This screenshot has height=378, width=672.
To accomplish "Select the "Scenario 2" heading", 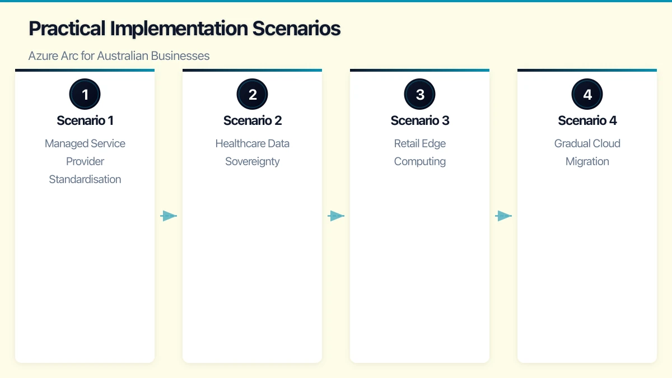I will (253, 120).
